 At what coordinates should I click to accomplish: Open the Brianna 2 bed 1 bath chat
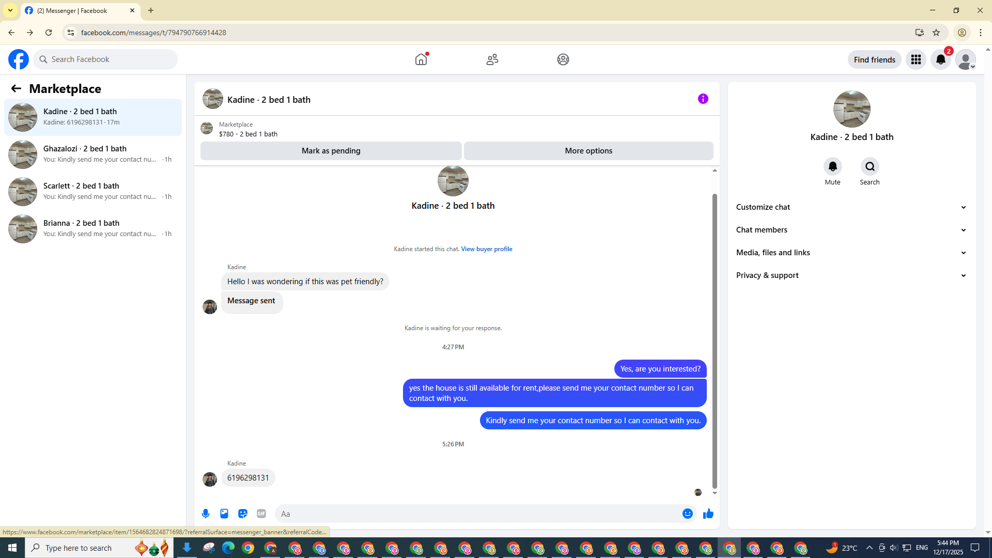pos(93,228)
